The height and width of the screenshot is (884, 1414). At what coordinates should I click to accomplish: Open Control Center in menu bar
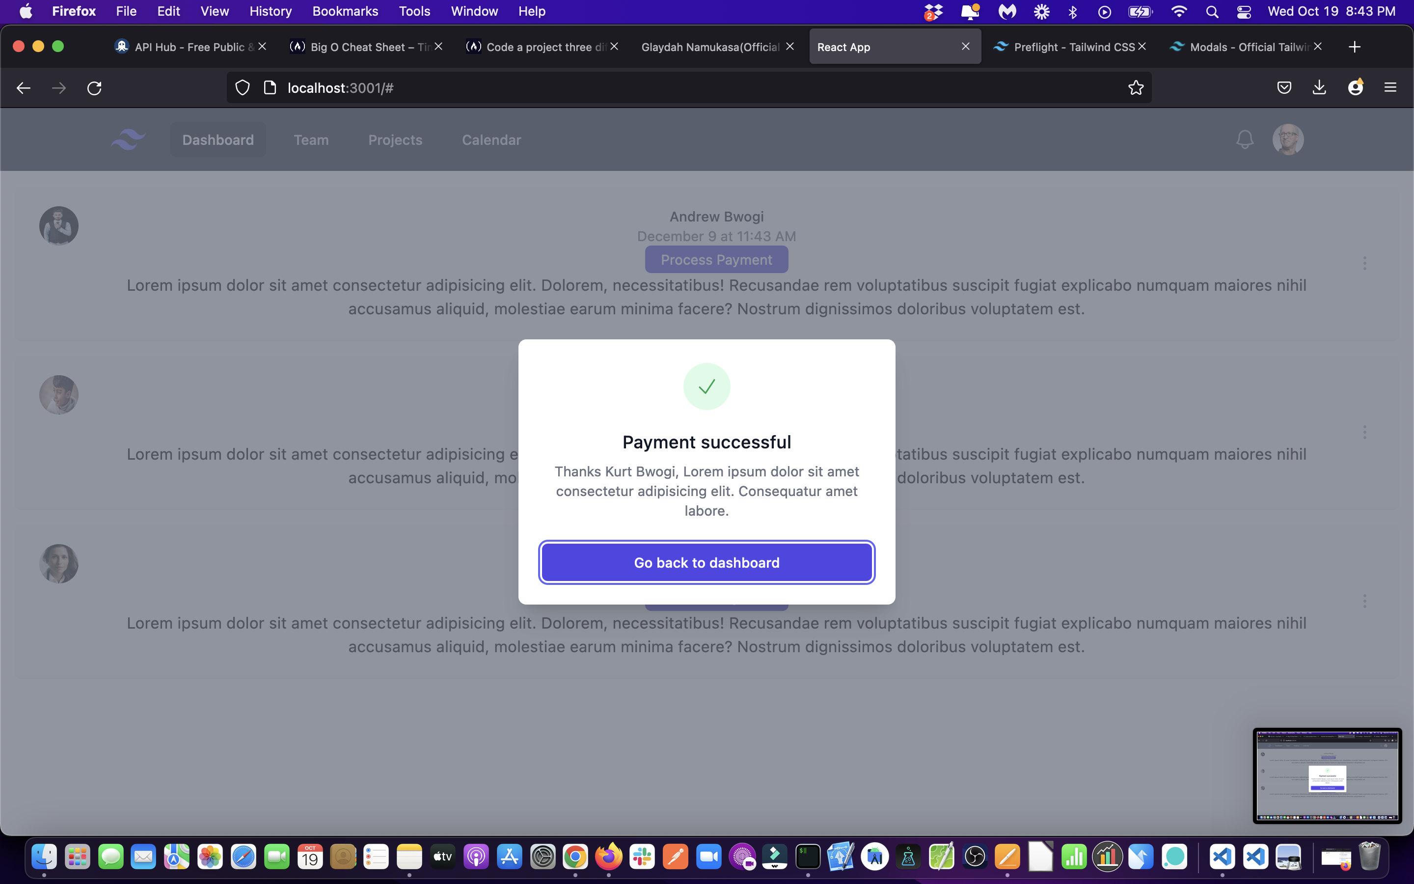[1243, 11]
